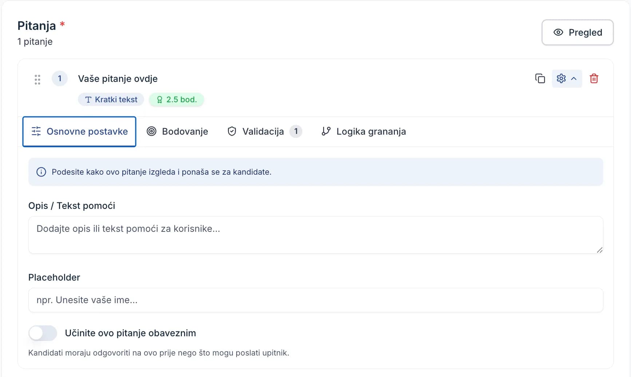Viewport: 631px width, 377px height.
Task: Toggle 'Učinite ovo pitanje obaveznim' switch
Action: [x=43, y=333]
